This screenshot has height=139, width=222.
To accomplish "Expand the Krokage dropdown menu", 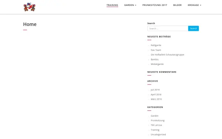I will pyautogui.click(x=194, y=5).
